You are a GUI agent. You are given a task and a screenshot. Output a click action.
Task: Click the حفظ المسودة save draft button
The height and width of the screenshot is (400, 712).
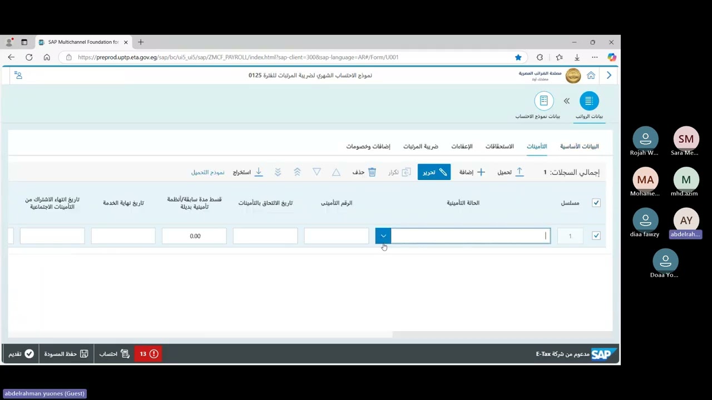[66, 354]
